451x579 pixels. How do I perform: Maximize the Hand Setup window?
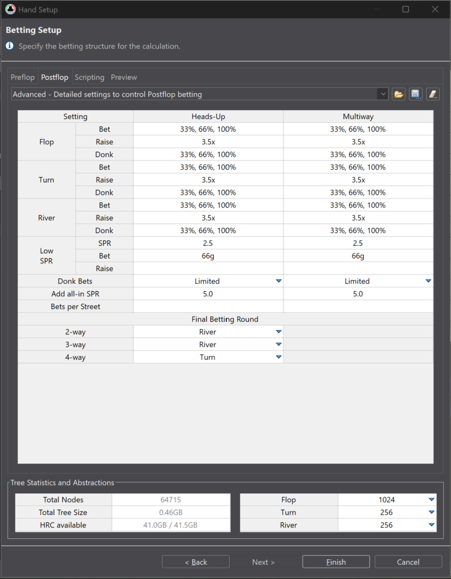click(406, 9)
